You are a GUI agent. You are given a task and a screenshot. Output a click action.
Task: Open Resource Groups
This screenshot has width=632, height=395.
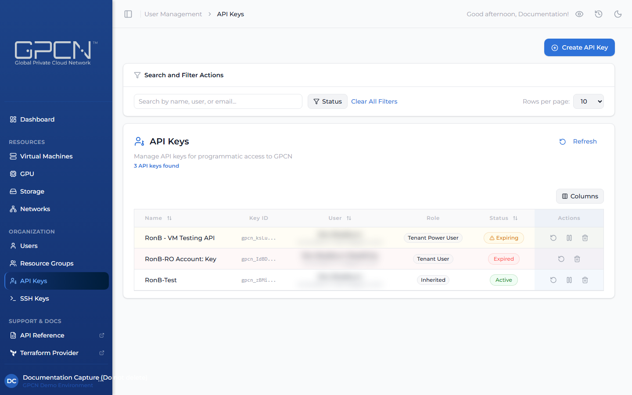point(56,263)
